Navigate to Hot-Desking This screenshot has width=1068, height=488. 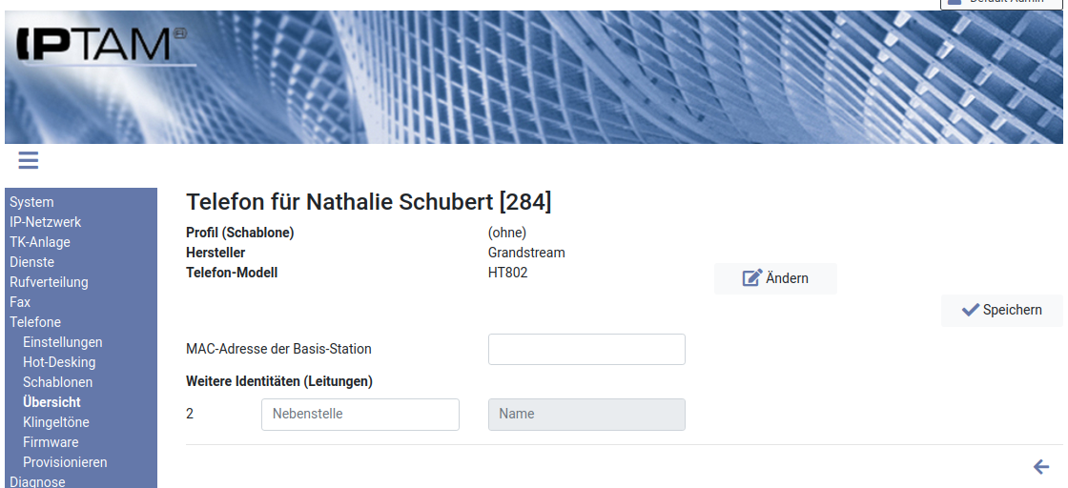[x=59, y=362]
